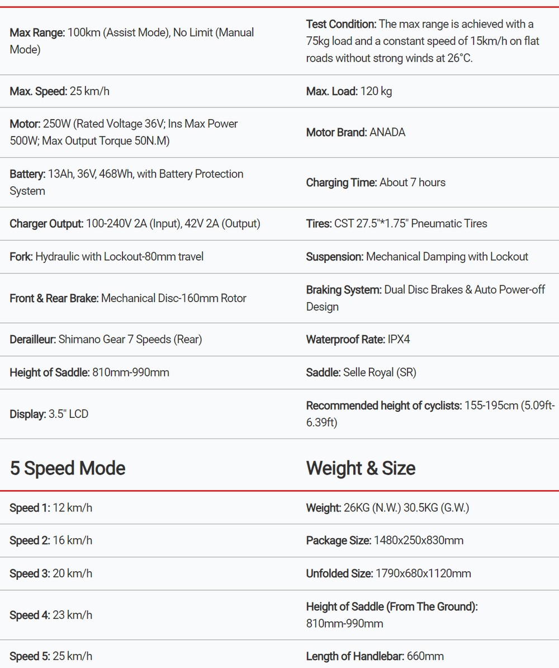Click the Test Condition description
559x668 pixels.
pyautogui.click(x=423, y=41)
